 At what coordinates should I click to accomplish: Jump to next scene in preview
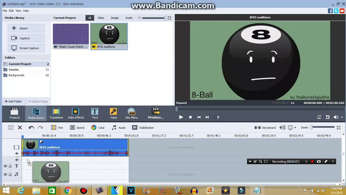pos(217,117)
